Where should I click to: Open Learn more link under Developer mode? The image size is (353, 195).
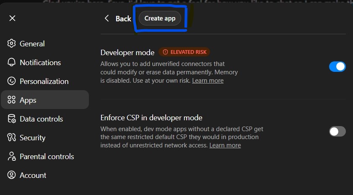(x=208, y=81)
